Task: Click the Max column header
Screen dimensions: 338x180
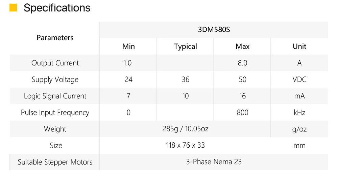Action: pos(242,47)
